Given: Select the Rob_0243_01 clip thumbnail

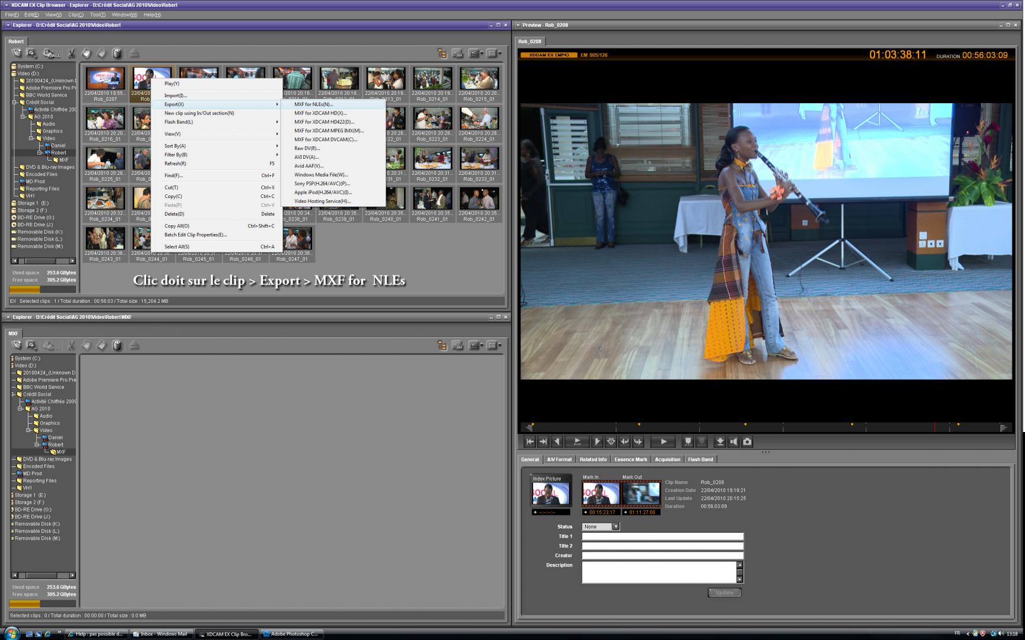Looking at the screenshot, I should pos(105,239).
